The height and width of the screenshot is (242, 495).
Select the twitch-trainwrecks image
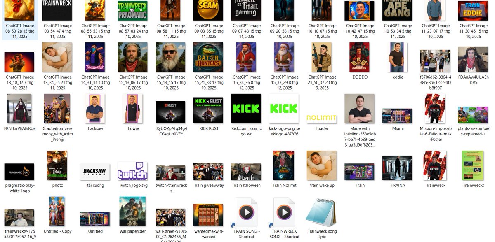click(171, 173)
